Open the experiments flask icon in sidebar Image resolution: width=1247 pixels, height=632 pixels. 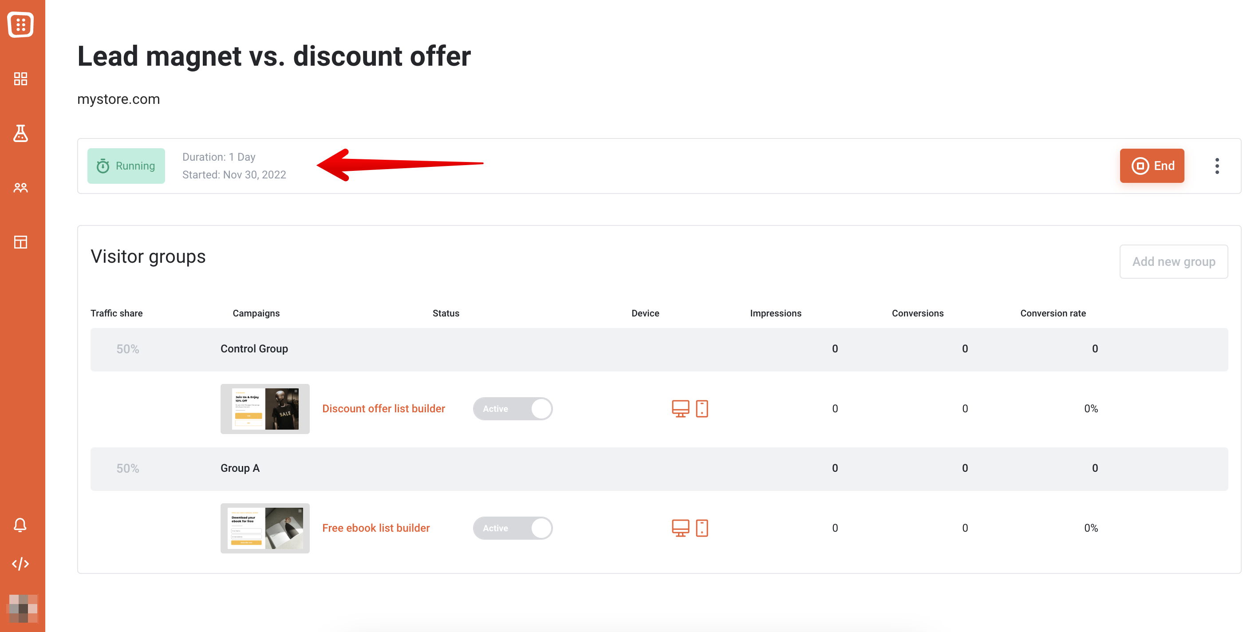[20, 133]
